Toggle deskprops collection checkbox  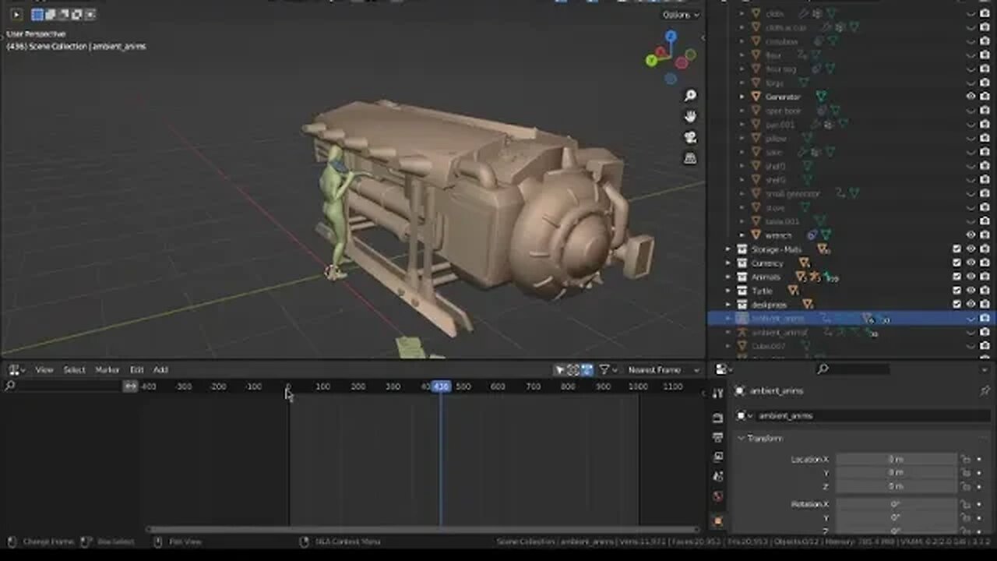[x=957, y=305]
